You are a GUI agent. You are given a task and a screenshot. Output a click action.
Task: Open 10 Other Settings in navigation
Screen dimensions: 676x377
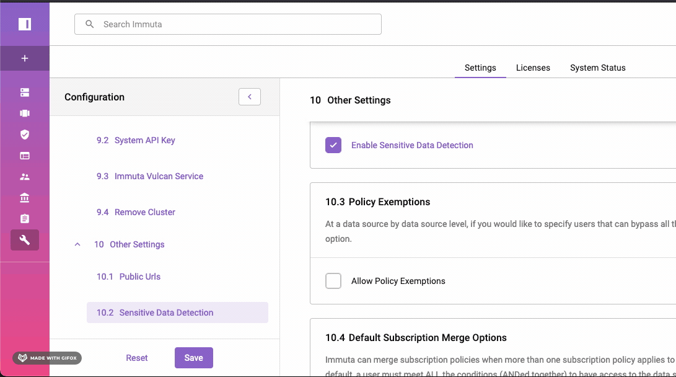click(129, 244)
